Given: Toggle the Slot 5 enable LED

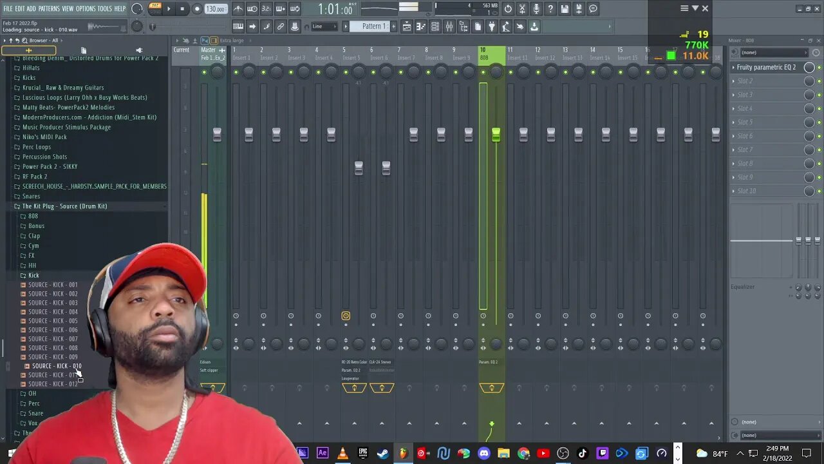Looking at the screenshot, I should click(819, 122).
